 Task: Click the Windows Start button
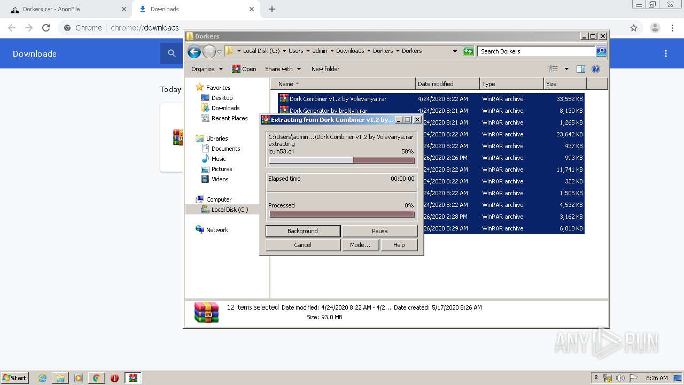14,378
